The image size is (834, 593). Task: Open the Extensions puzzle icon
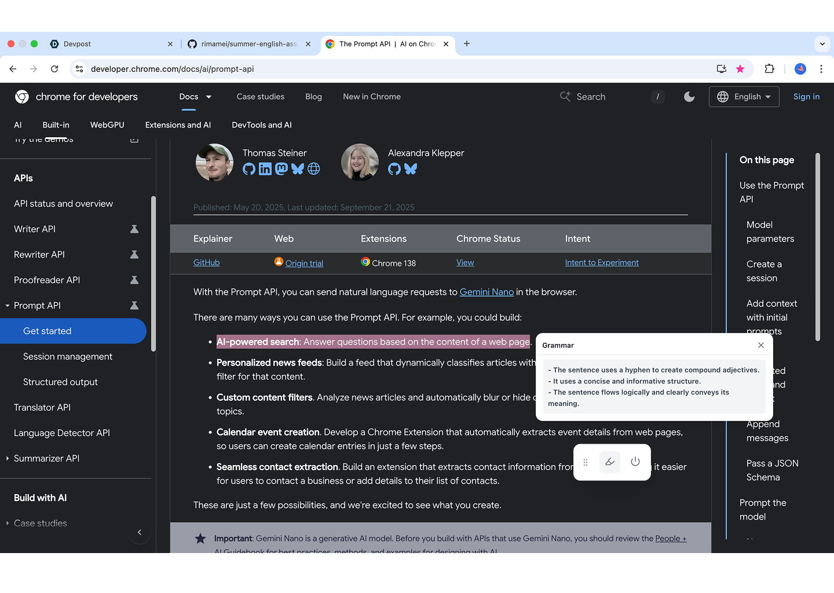tap(769, 69)
